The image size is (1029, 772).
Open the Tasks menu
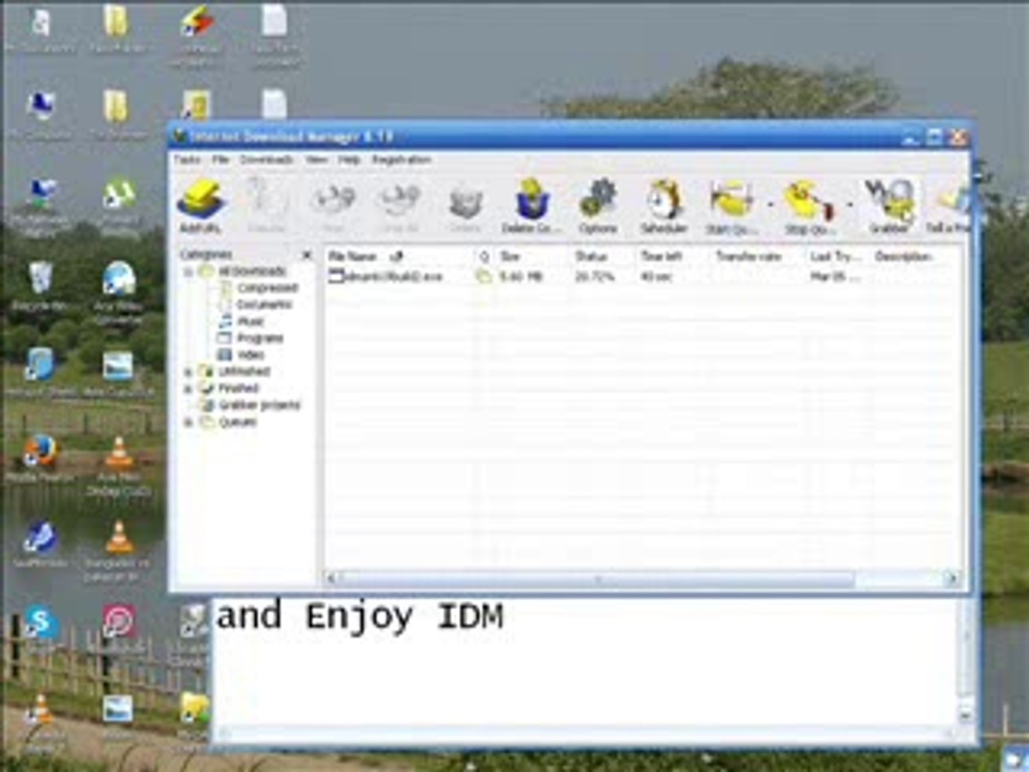point(187,159)
